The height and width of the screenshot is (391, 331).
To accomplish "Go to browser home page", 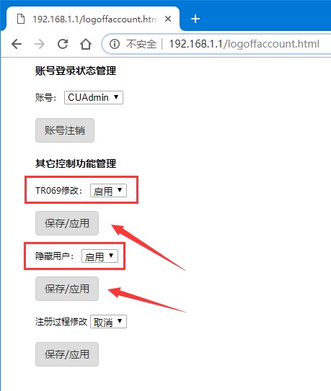I will pos(86,44).
